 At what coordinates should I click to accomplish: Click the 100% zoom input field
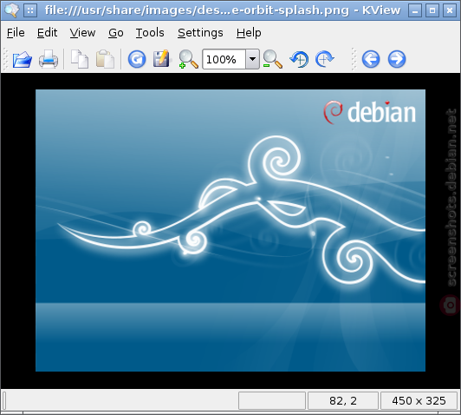coord(224,59)
